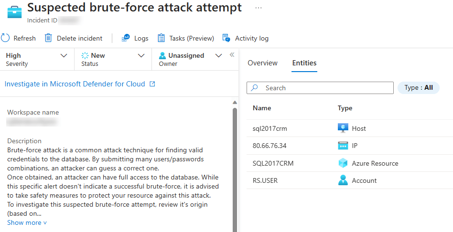453x232 pixels.
Task: Click the Delete incident trash icon
Action: 48,38
